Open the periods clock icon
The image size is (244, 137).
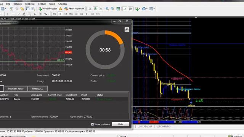point(144,9)
